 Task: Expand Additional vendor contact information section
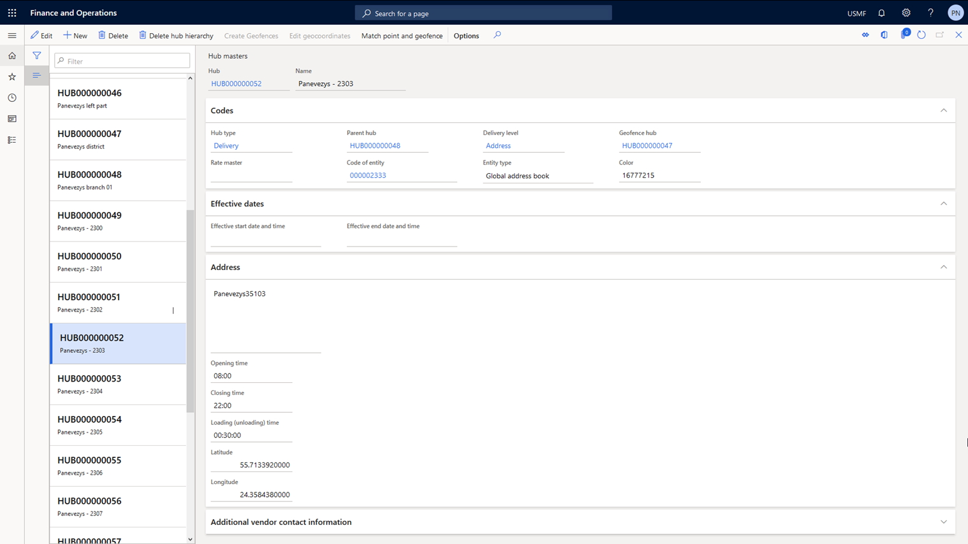tap(943, 522)
